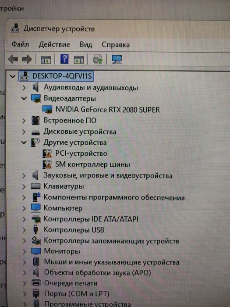Click the Контроллеры запоминающих устройств icon
The image size is (230, 307).
[36, 240]
